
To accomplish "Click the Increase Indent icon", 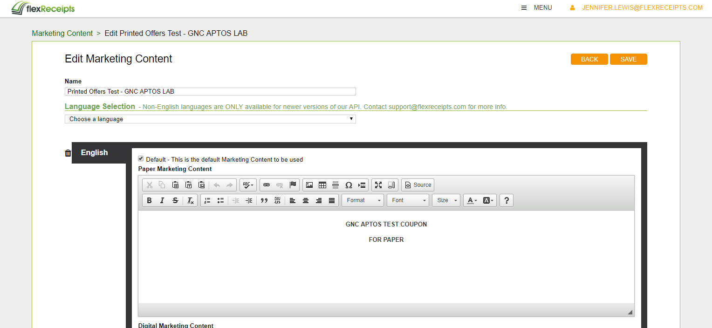I will 249,200.
